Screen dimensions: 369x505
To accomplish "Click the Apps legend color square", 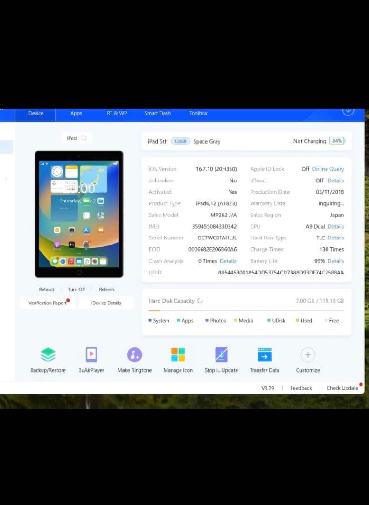I will [178, 320].
